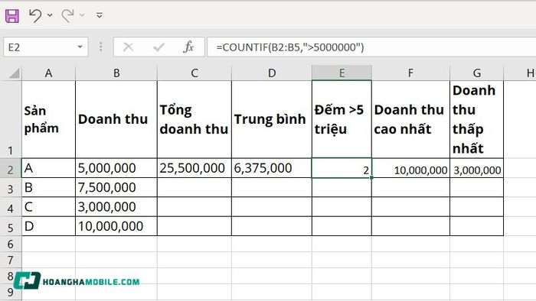Select row 5 header
Viewport: 536px width, 301px height.
11,226
